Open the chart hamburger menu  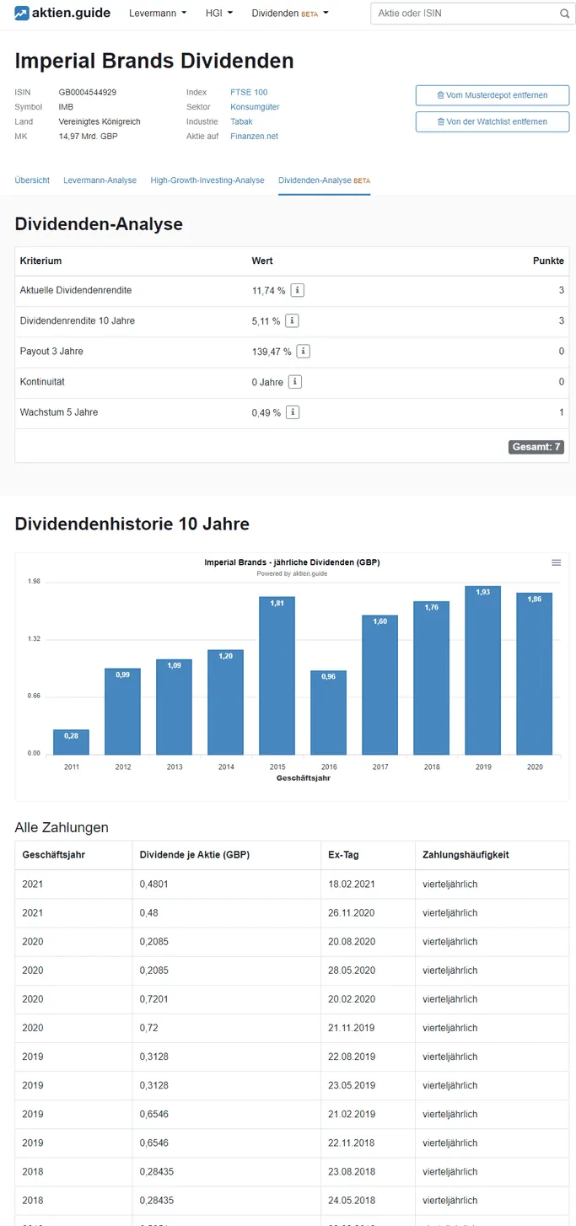pos(557,562)
